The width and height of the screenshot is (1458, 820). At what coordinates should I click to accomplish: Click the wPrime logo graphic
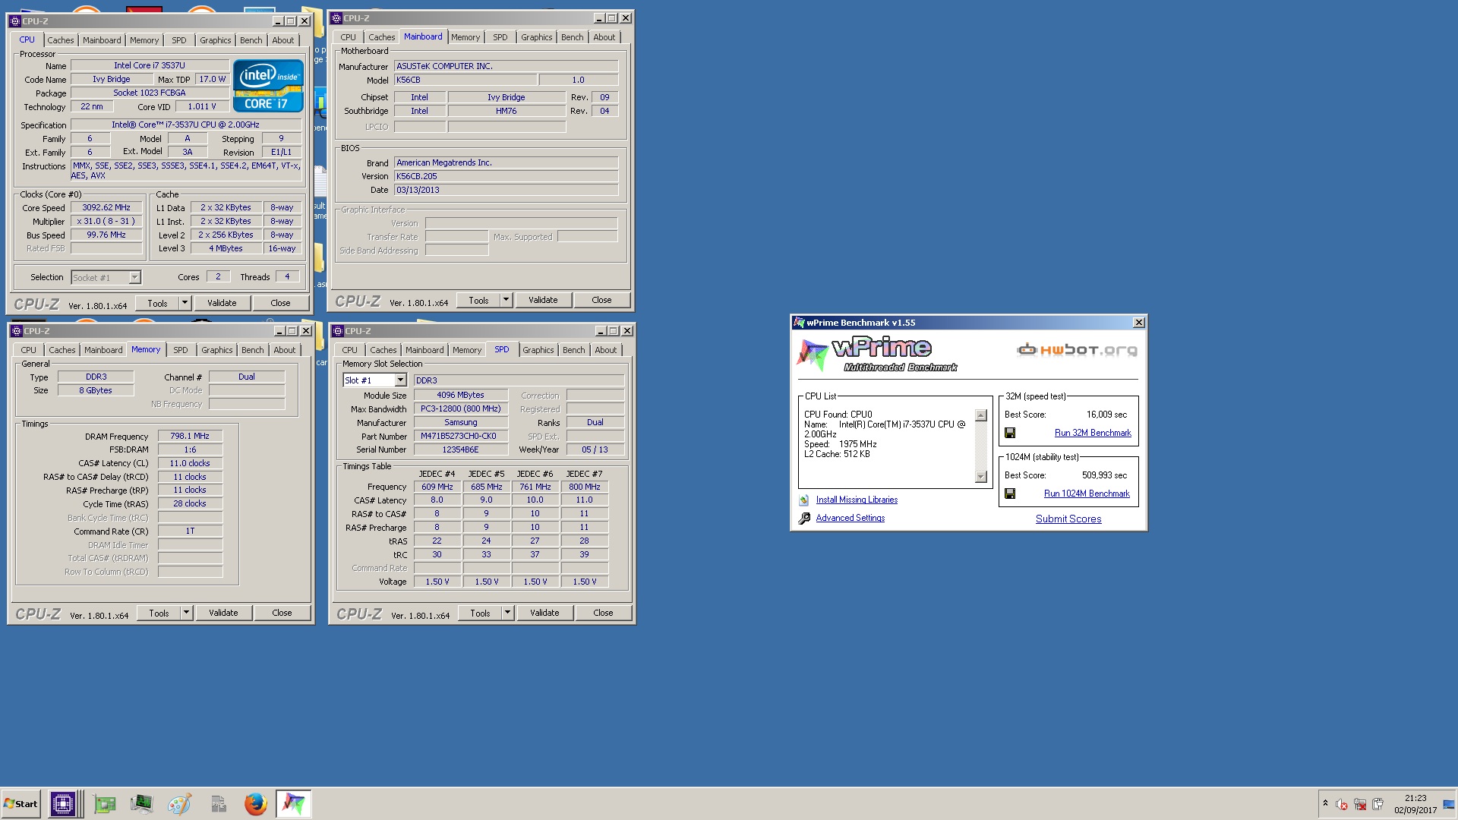pyautogui.click(x=877, y=355)
